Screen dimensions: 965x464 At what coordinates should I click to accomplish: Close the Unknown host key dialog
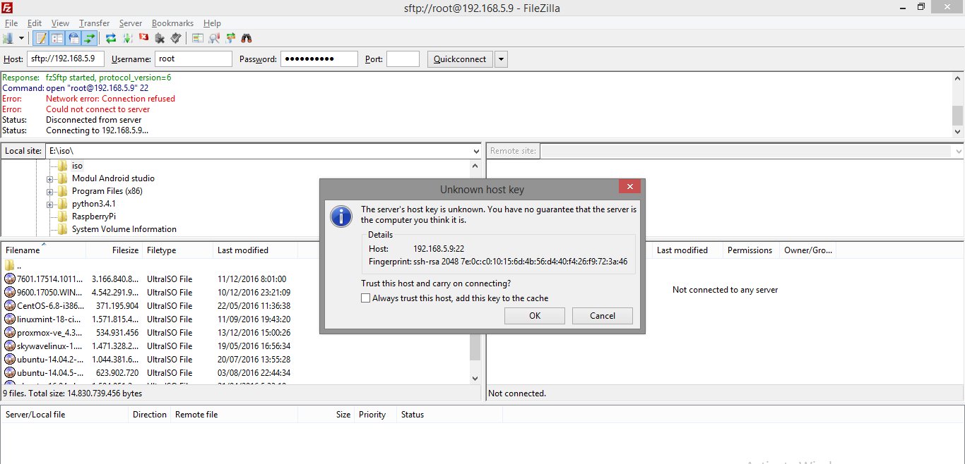point(629,186)
